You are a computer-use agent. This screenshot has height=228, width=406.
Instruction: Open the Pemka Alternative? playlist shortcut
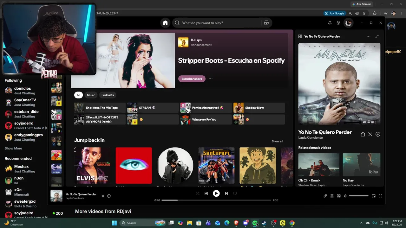point(206,108)
